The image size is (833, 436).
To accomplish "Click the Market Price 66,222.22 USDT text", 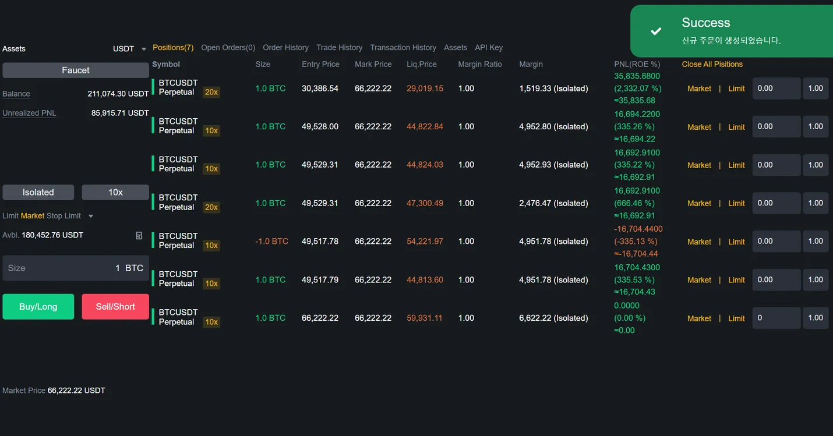I will click(54, 391).
